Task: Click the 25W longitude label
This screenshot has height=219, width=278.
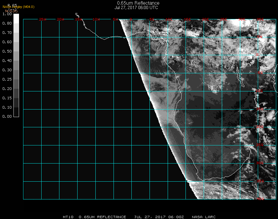Action: click(x=42, y=19)
